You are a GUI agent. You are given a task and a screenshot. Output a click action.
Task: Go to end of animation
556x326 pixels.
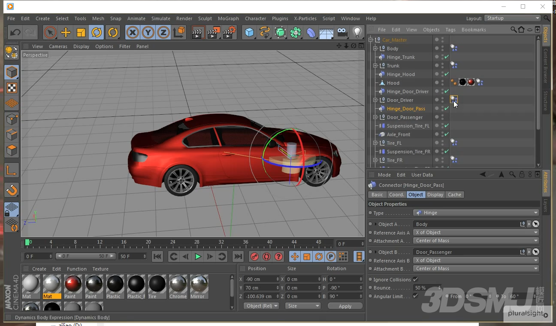coord(238,256)
